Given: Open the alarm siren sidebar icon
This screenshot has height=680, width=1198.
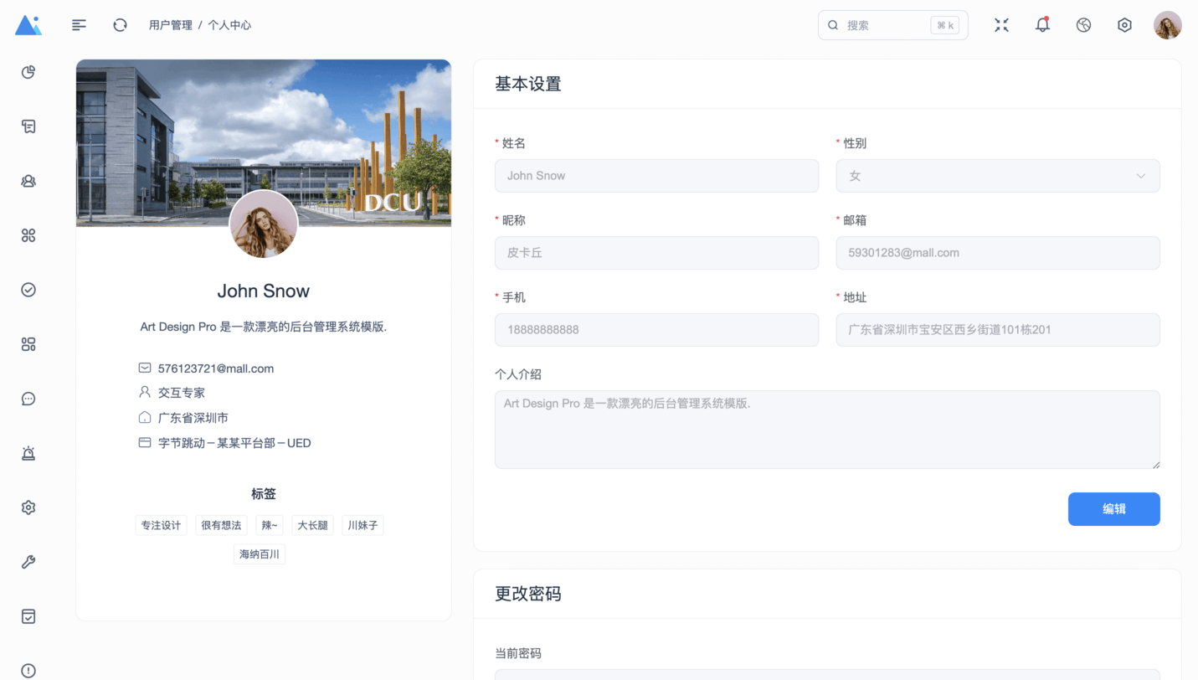Looking at the screenshot, I should pyautogui.click(x=28, y=453).
